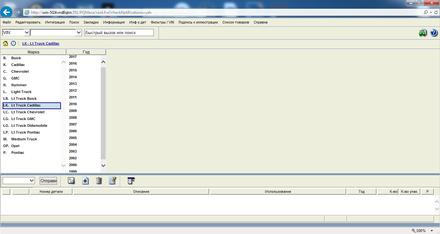Click the browser Back arrow button

[x=7, y=12]
